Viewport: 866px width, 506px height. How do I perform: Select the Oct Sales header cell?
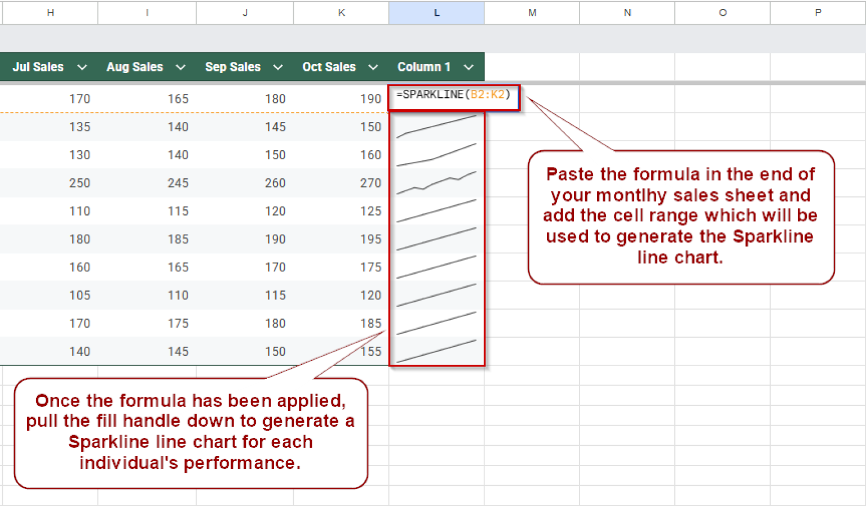(329, 66)
